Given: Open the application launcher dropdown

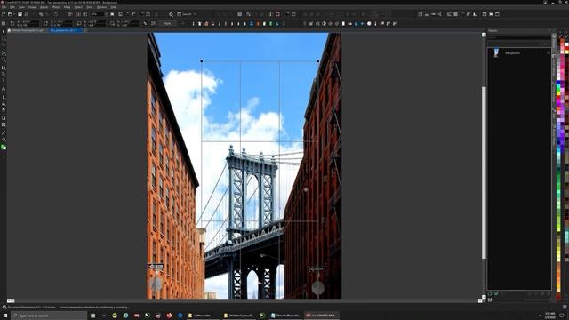Looking at the screenshot, I should (188, 14).
